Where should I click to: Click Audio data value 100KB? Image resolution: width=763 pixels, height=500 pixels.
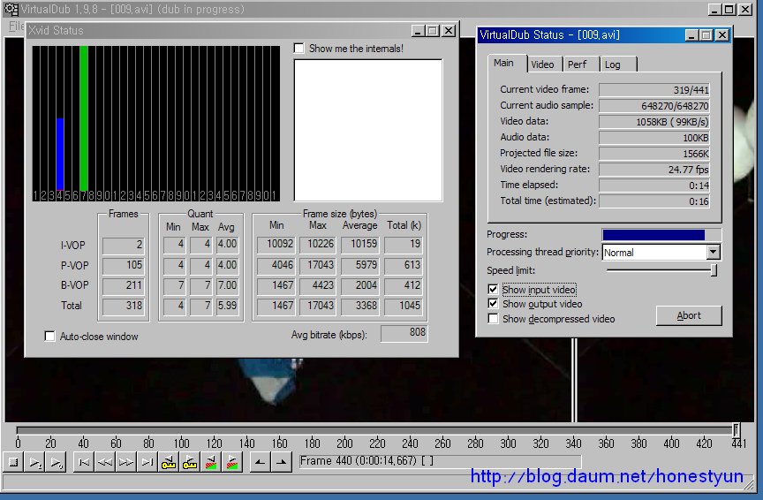(654, 138)
